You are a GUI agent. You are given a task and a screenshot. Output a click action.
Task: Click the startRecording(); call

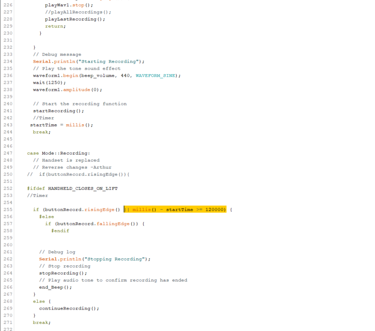tap(58, 111)
